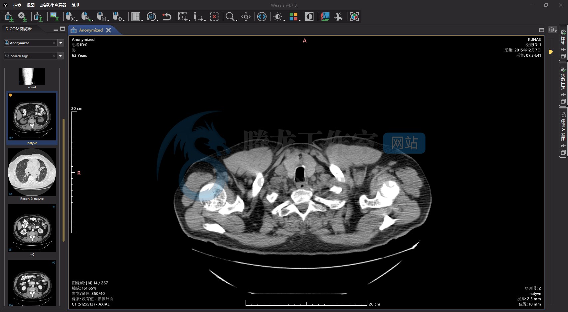568x312 pixels.
Task: Open the draw annotation tool dropdown
Action: pos(199,17)
